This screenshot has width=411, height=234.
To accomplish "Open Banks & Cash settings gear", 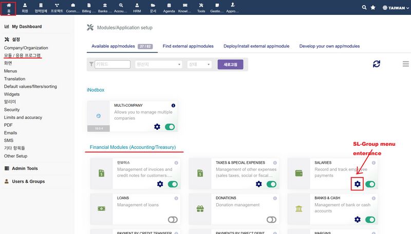I will (x=358, y=219).
